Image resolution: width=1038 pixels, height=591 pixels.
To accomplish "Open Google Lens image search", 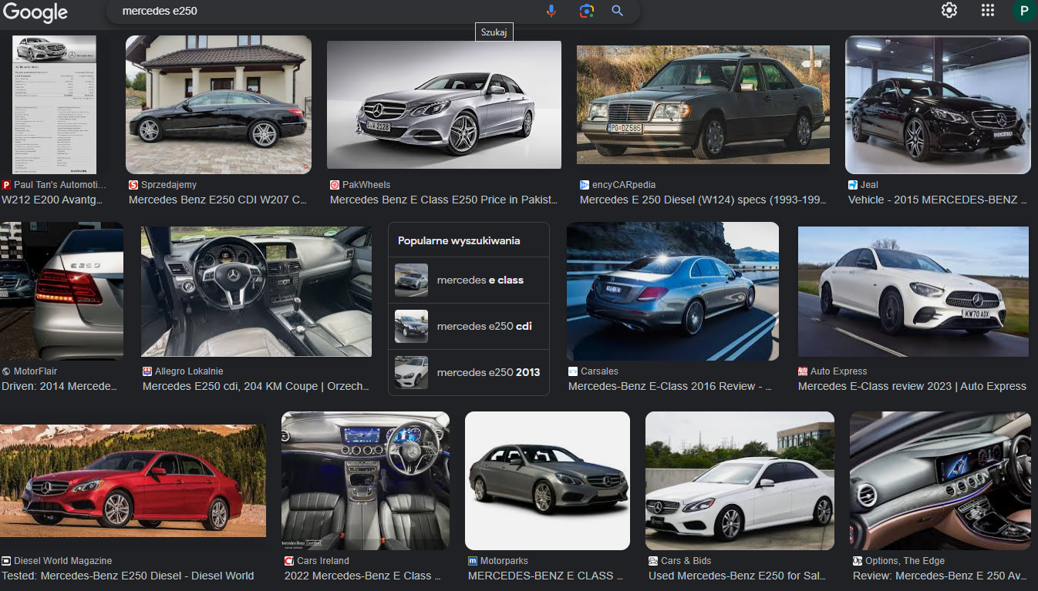I will coord(587,11).
